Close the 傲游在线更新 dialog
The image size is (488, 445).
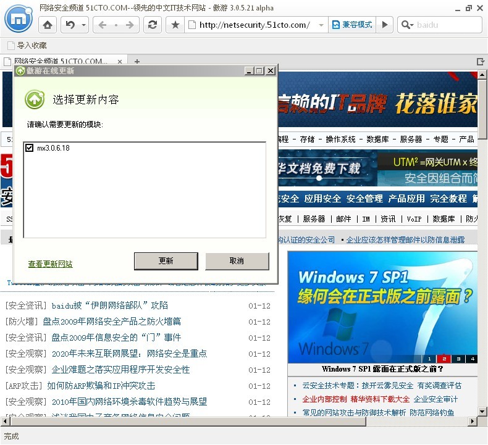pyautogui.click(x=271, y=71)
